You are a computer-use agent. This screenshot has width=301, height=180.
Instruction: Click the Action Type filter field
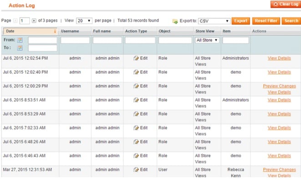pos(140,40)
